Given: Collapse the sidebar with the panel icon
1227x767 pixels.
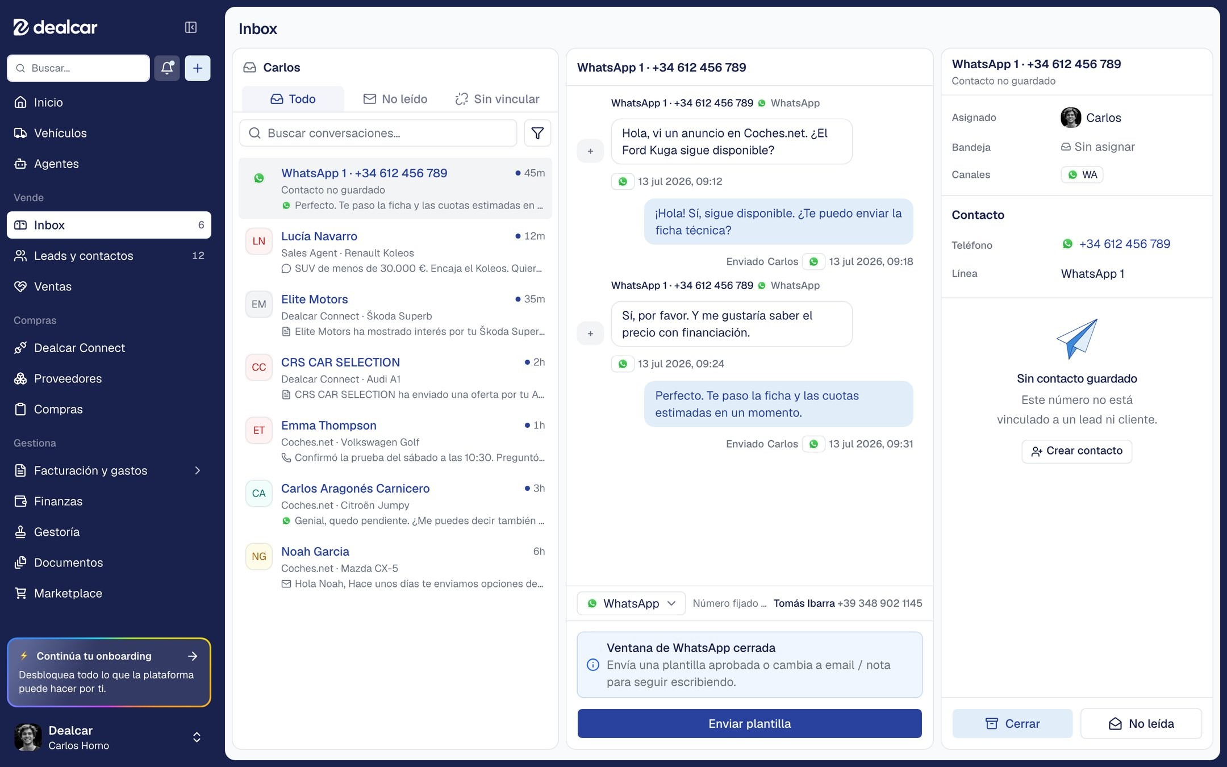Looking at the screenshot, I should coord(191,27).
